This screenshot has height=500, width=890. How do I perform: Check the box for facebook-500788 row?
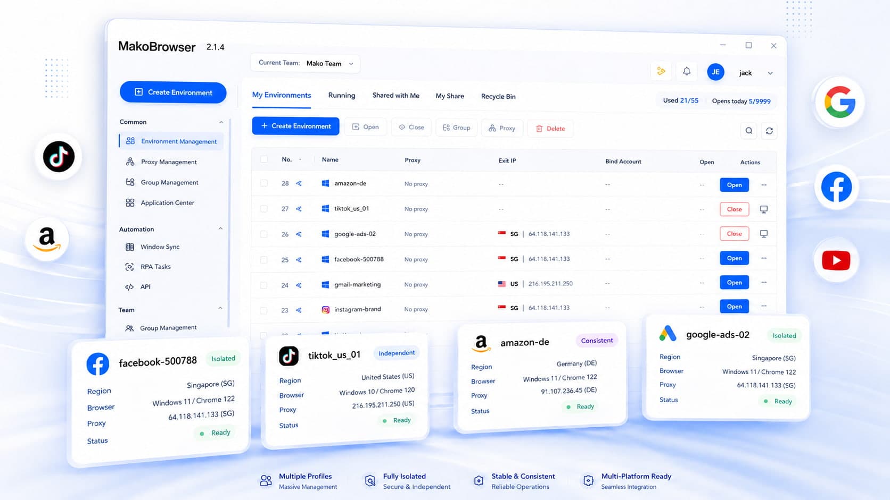click(263, 260)
